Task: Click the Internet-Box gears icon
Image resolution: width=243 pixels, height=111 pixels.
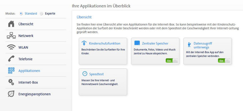Action: [x=11, y=82]
